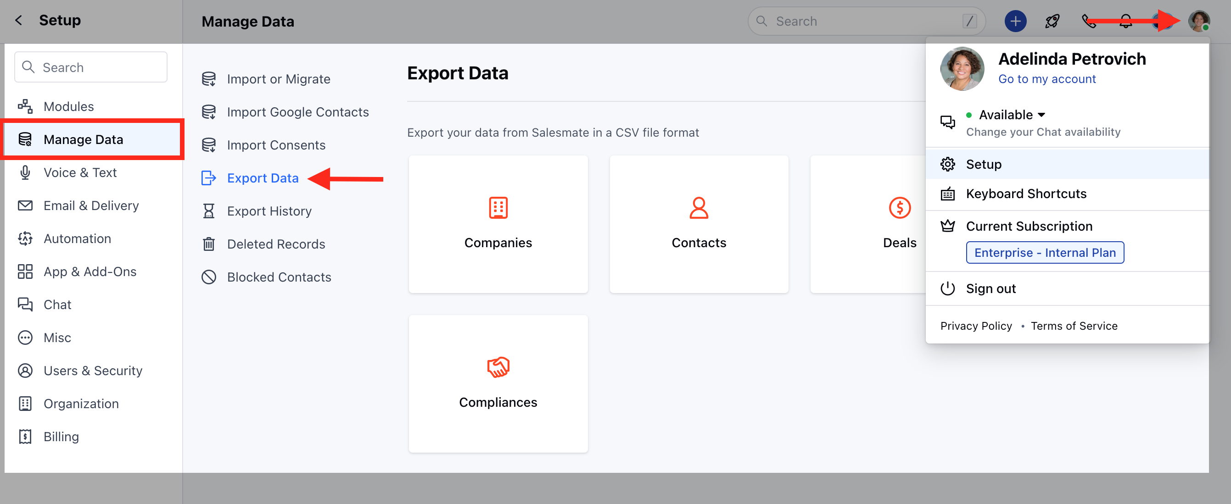The height and width of the screenshot is (504, 1231).
Task: Click the blue plus quick-add icon
Action: [1015, 22]
